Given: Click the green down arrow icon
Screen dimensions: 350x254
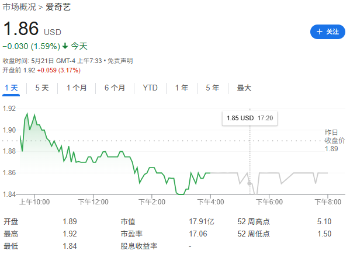Looking at the screenshot, I should click(65, 46).
